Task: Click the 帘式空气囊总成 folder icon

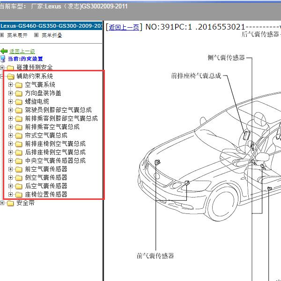Action: point(19,136)
